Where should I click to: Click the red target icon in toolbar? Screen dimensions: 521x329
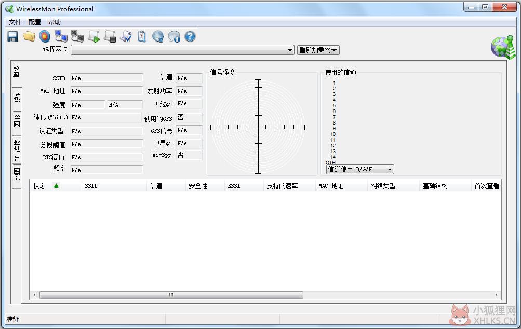point(45,36)
